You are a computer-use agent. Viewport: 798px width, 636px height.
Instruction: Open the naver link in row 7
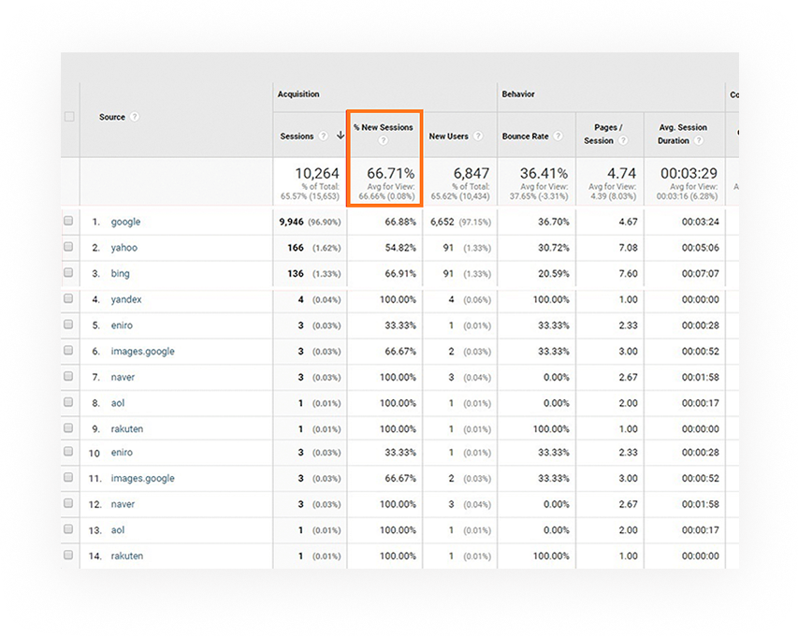coord(123,377)
